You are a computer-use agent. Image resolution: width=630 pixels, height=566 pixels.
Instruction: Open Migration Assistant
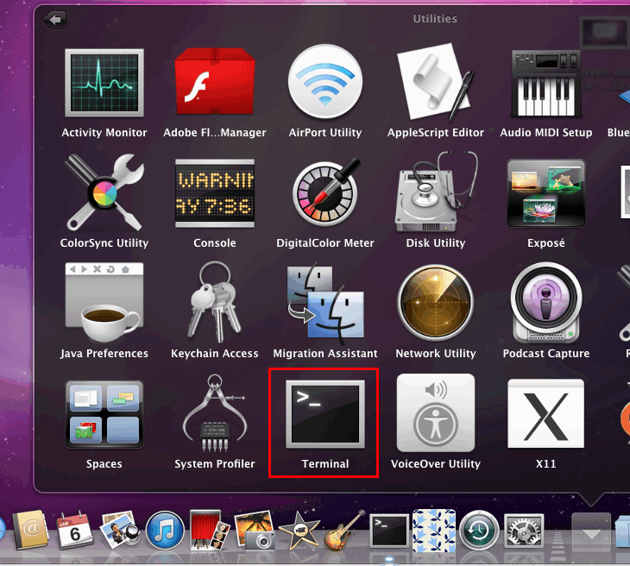325,304
